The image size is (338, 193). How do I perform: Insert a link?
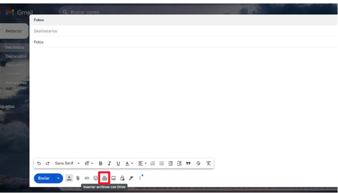click(x=87, y=178)
